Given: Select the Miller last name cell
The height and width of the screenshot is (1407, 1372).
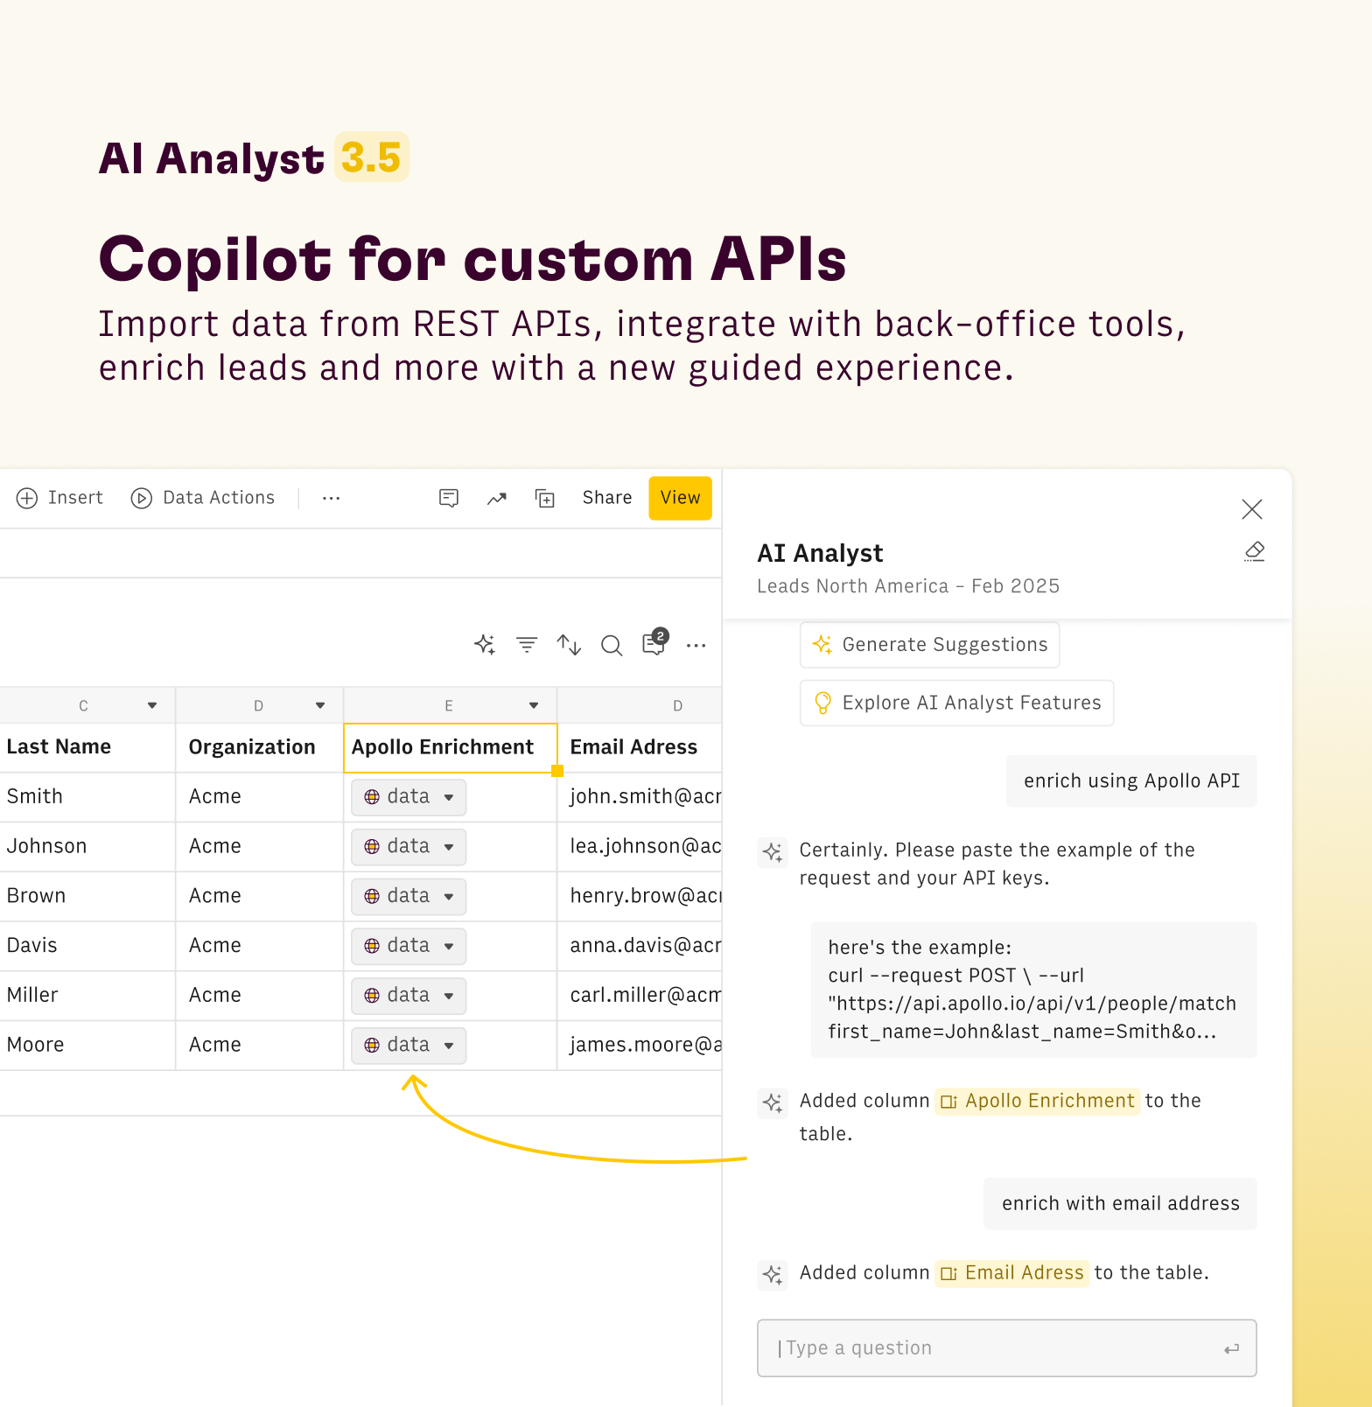Looking at the screenshot, I should (x=87, y=996).
